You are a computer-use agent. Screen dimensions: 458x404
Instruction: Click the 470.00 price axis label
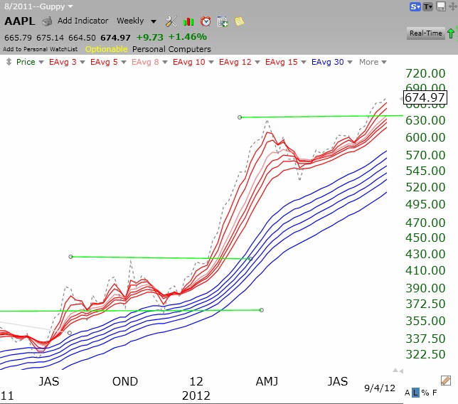coord(425,223)
